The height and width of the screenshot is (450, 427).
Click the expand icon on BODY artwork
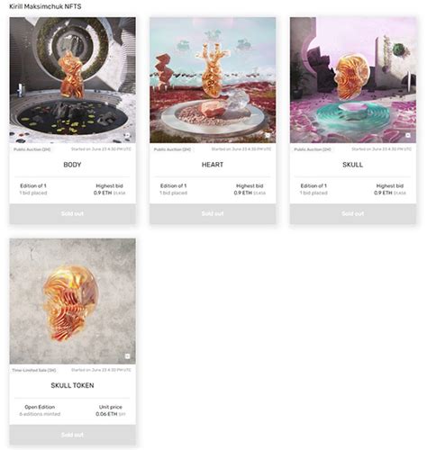127,135
